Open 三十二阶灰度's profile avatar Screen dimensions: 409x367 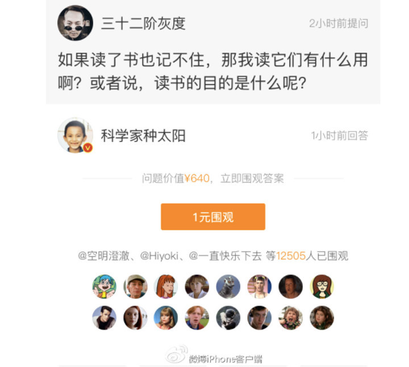75,23
